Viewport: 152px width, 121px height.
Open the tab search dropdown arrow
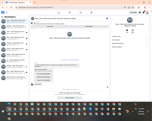pyautogui.click(x=2, y=2)
